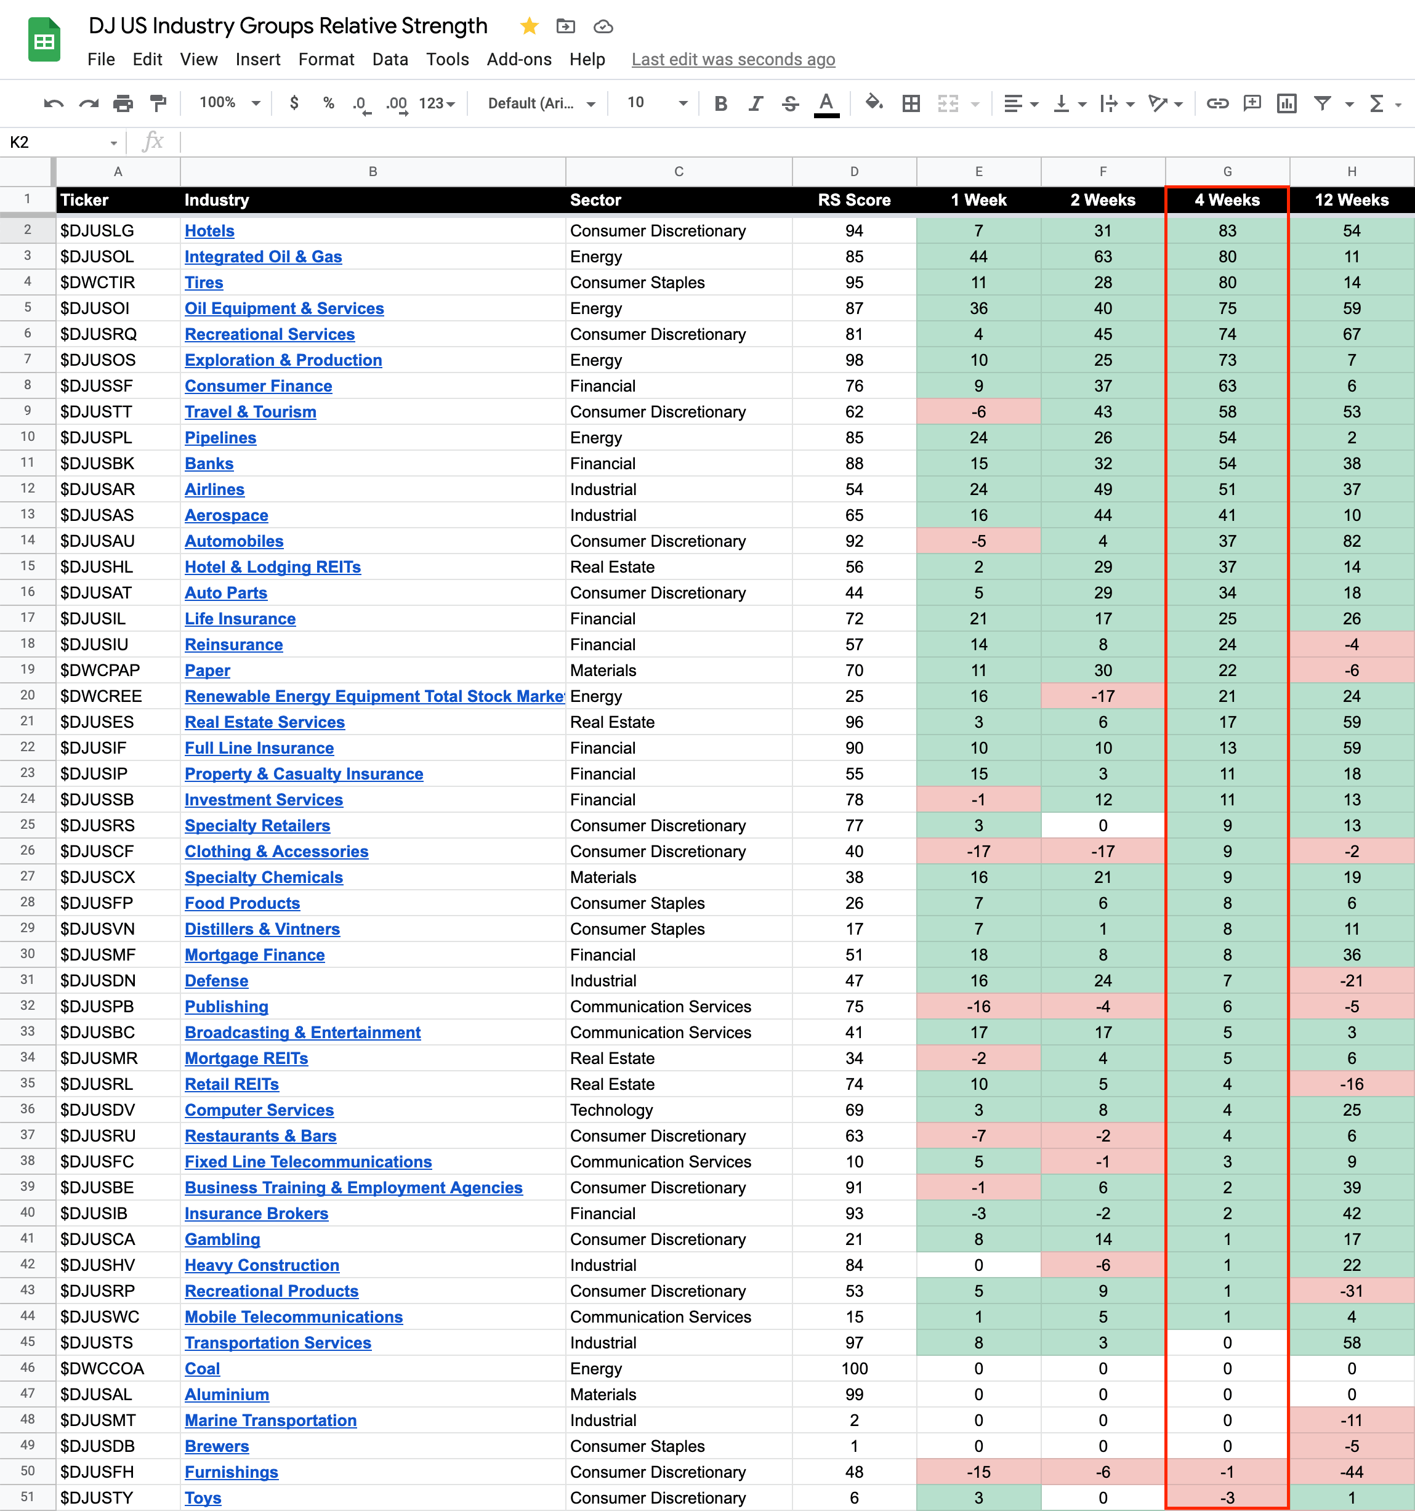Toggle Bold formatting
Image resolution: width=1415 pixels, height=1511 pixels.
point(720,103)
